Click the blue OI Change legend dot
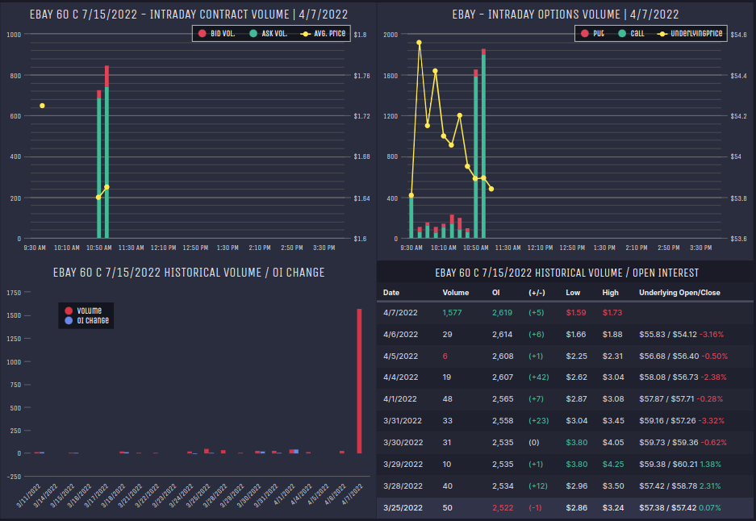756x521 pixels. [69, 320]
